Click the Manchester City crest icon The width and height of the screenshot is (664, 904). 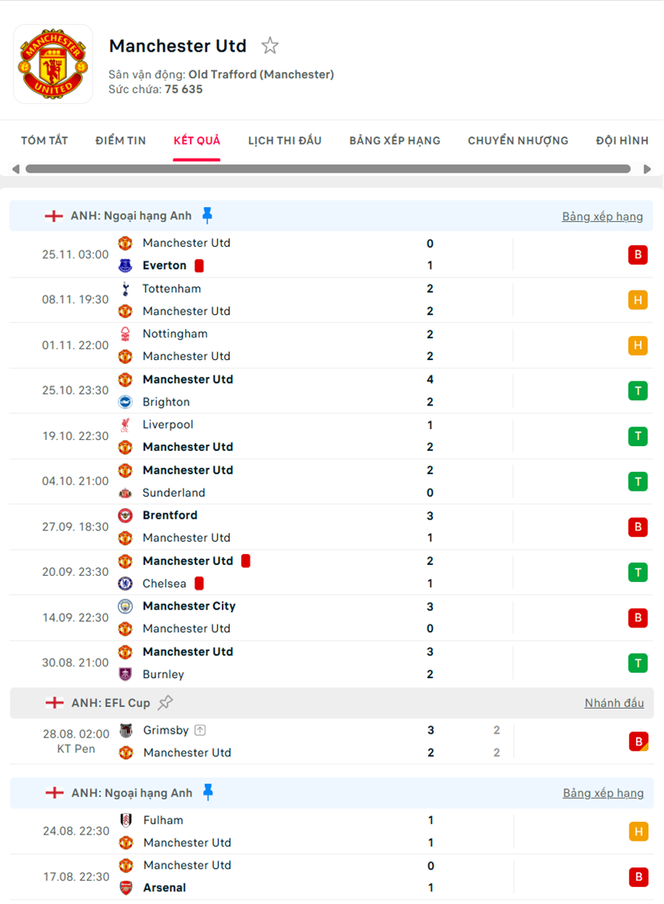click(125, 606)
